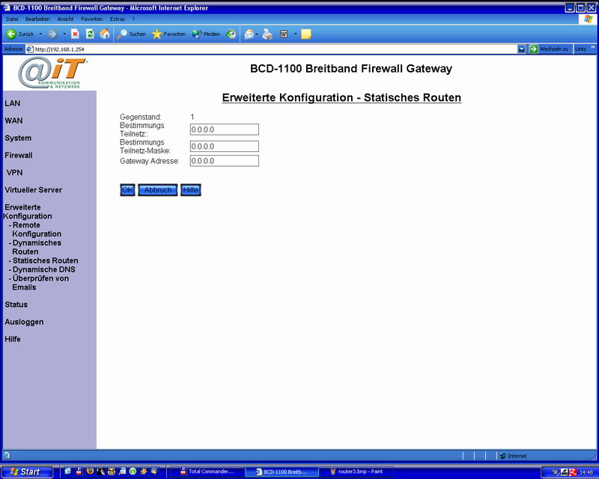Click the Mail envelope icon
Screen dimensions: 599x479
(249, 34)
